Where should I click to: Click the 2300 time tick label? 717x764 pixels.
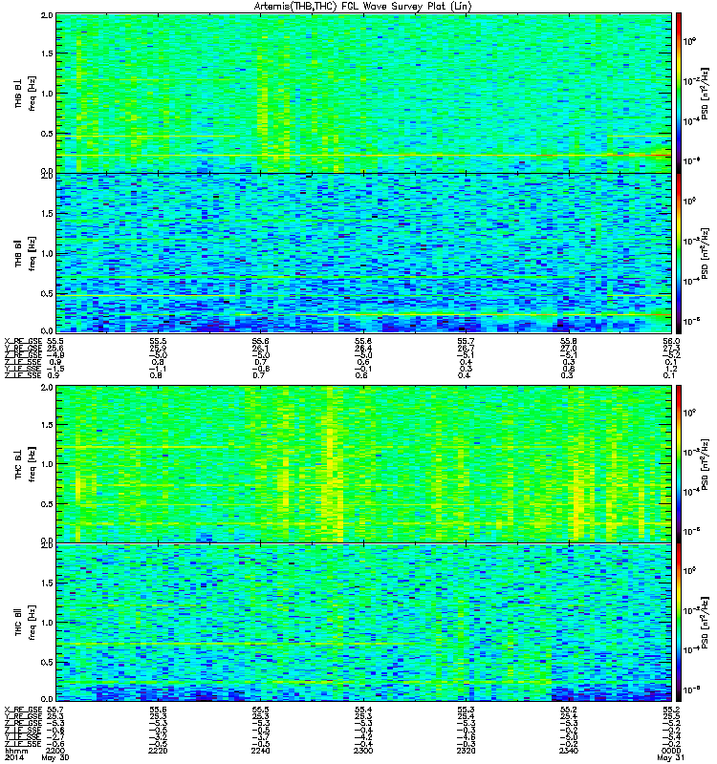coord(363,751)
